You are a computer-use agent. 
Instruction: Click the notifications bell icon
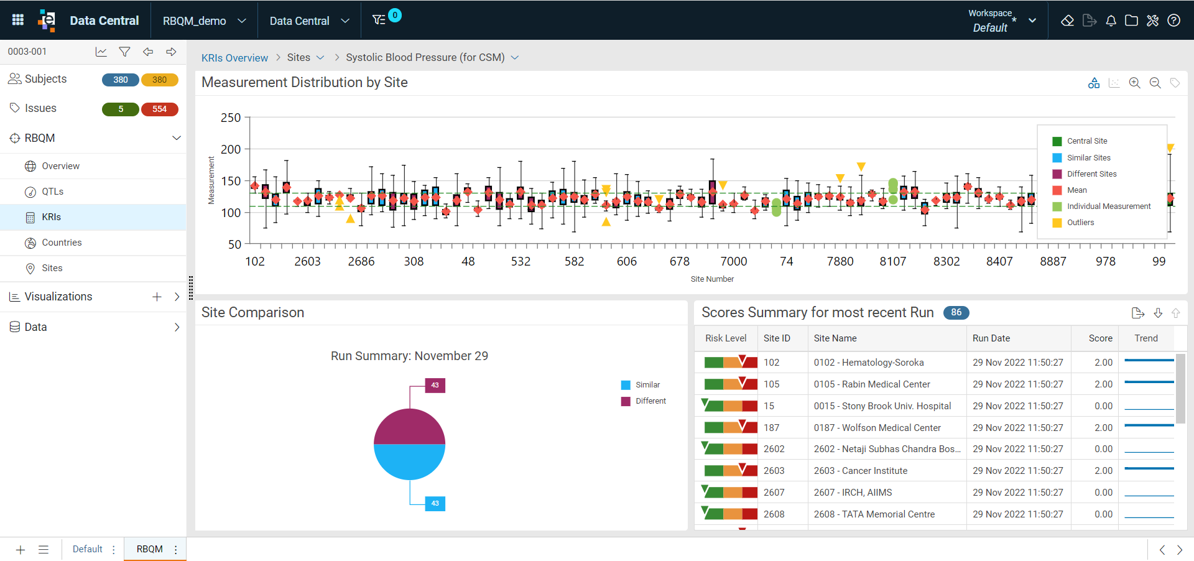1111,21
